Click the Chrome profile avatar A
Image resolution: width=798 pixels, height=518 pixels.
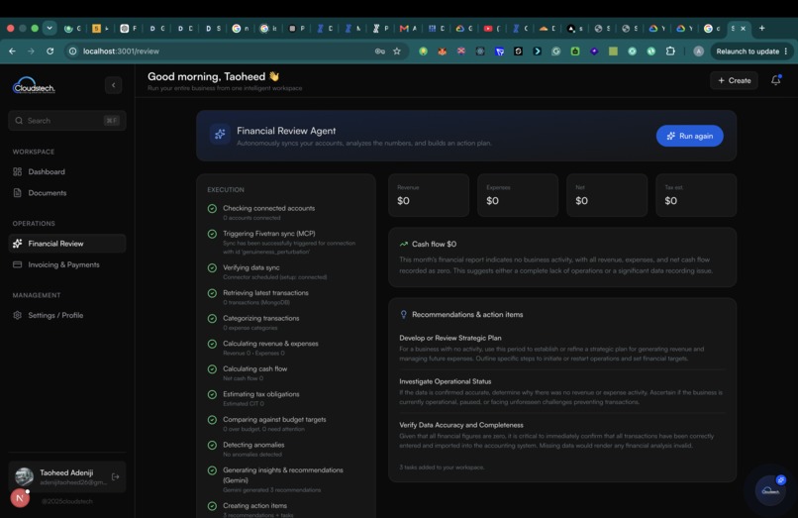point(699,51)
